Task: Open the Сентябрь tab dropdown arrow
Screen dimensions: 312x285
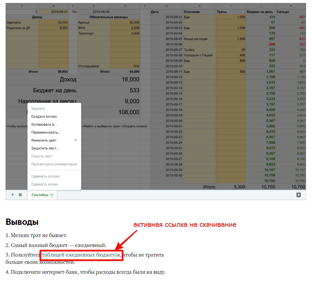Action: (x=52, y=195)
